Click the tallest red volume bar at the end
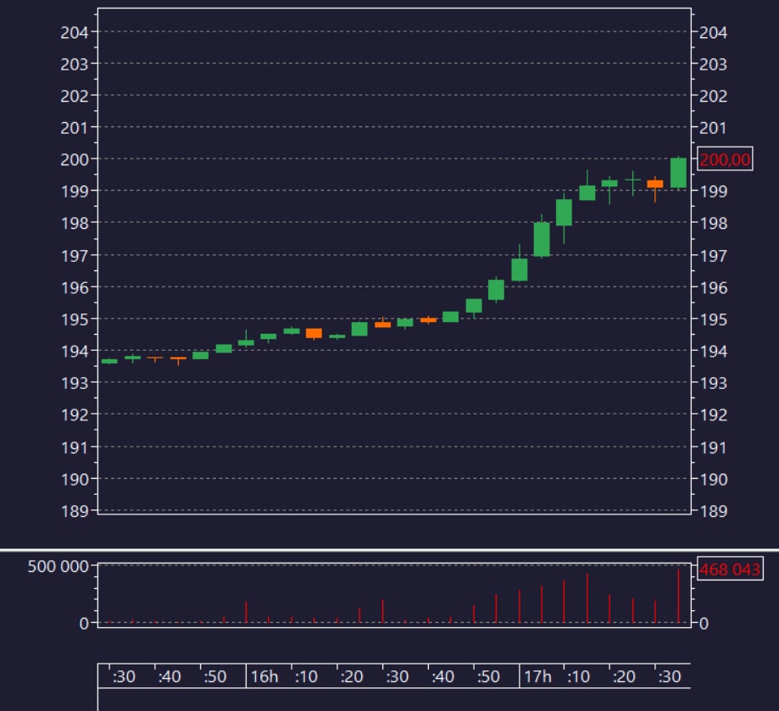Image resolution: width=779 pixels, height=711 pixels. (678, 595)
